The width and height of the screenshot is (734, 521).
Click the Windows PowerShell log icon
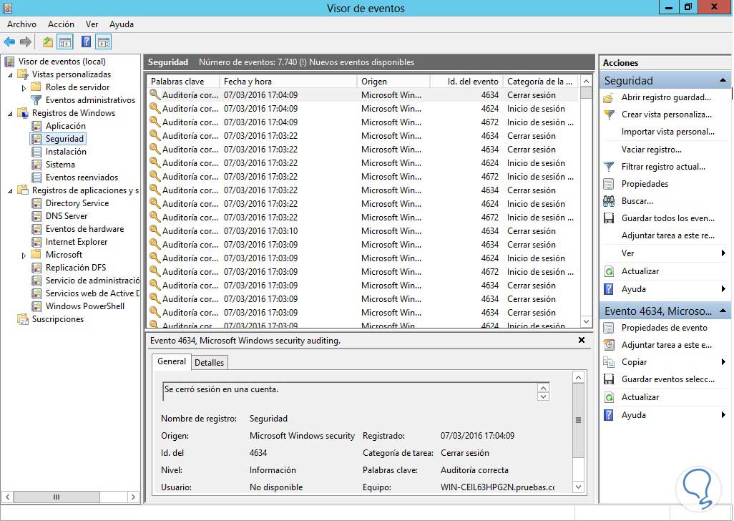tap(36, 306)
